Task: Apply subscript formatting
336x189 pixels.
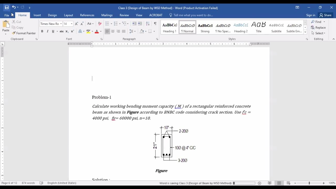Action: tap(67, 31)
